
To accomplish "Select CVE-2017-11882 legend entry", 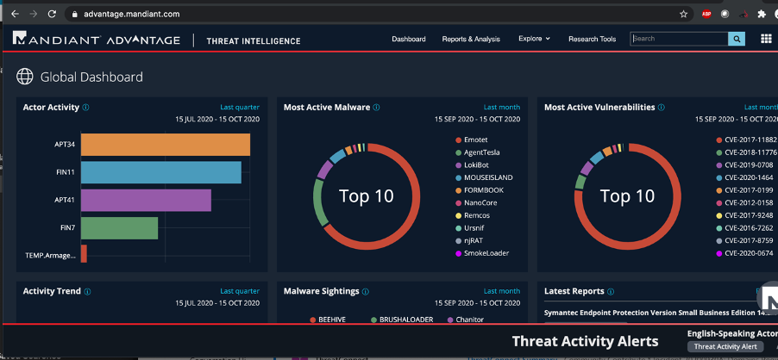I will 746,140.
